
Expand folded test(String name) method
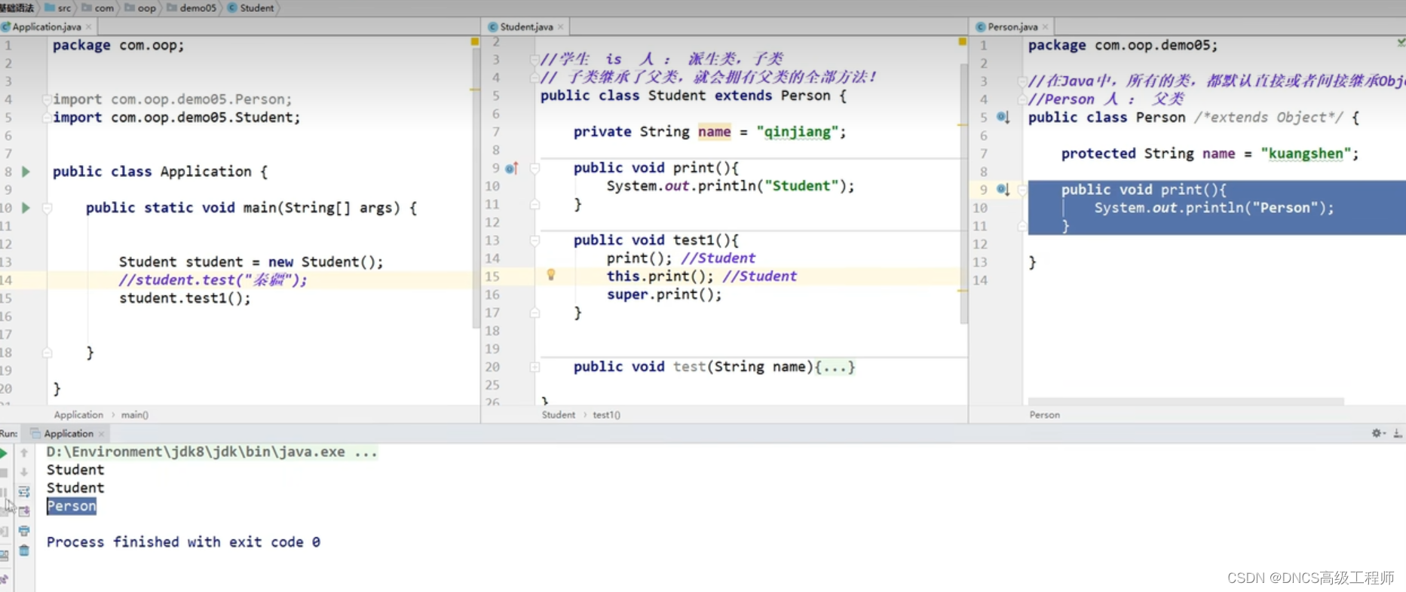point(535,367)
